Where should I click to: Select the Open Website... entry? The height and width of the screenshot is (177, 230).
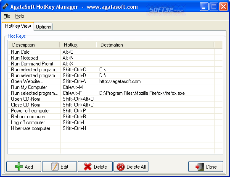pyautogui.click(x=27, y=81)
